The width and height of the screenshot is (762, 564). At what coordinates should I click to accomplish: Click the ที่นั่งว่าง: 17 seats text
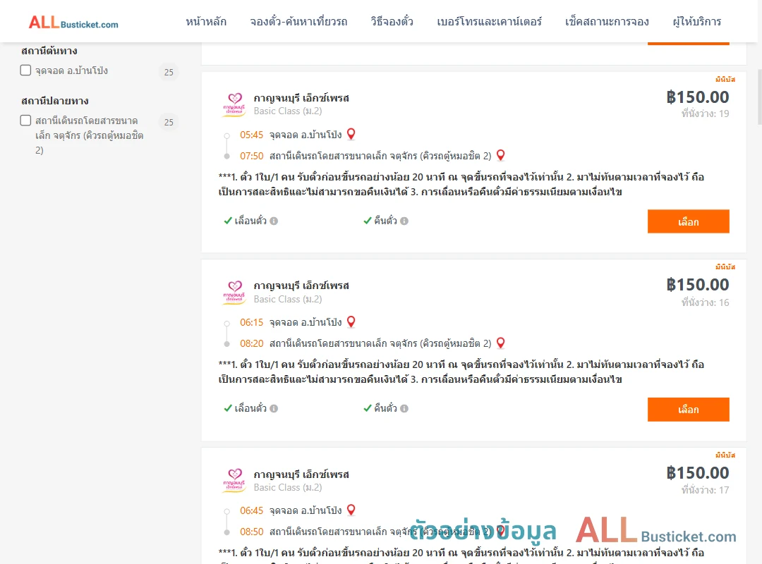[705, 490]
